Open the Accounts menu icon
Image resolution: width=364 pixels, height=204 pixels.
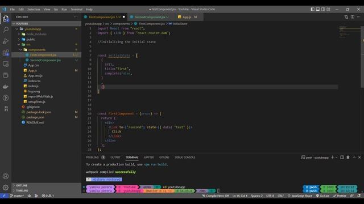[x=6, y=176]
